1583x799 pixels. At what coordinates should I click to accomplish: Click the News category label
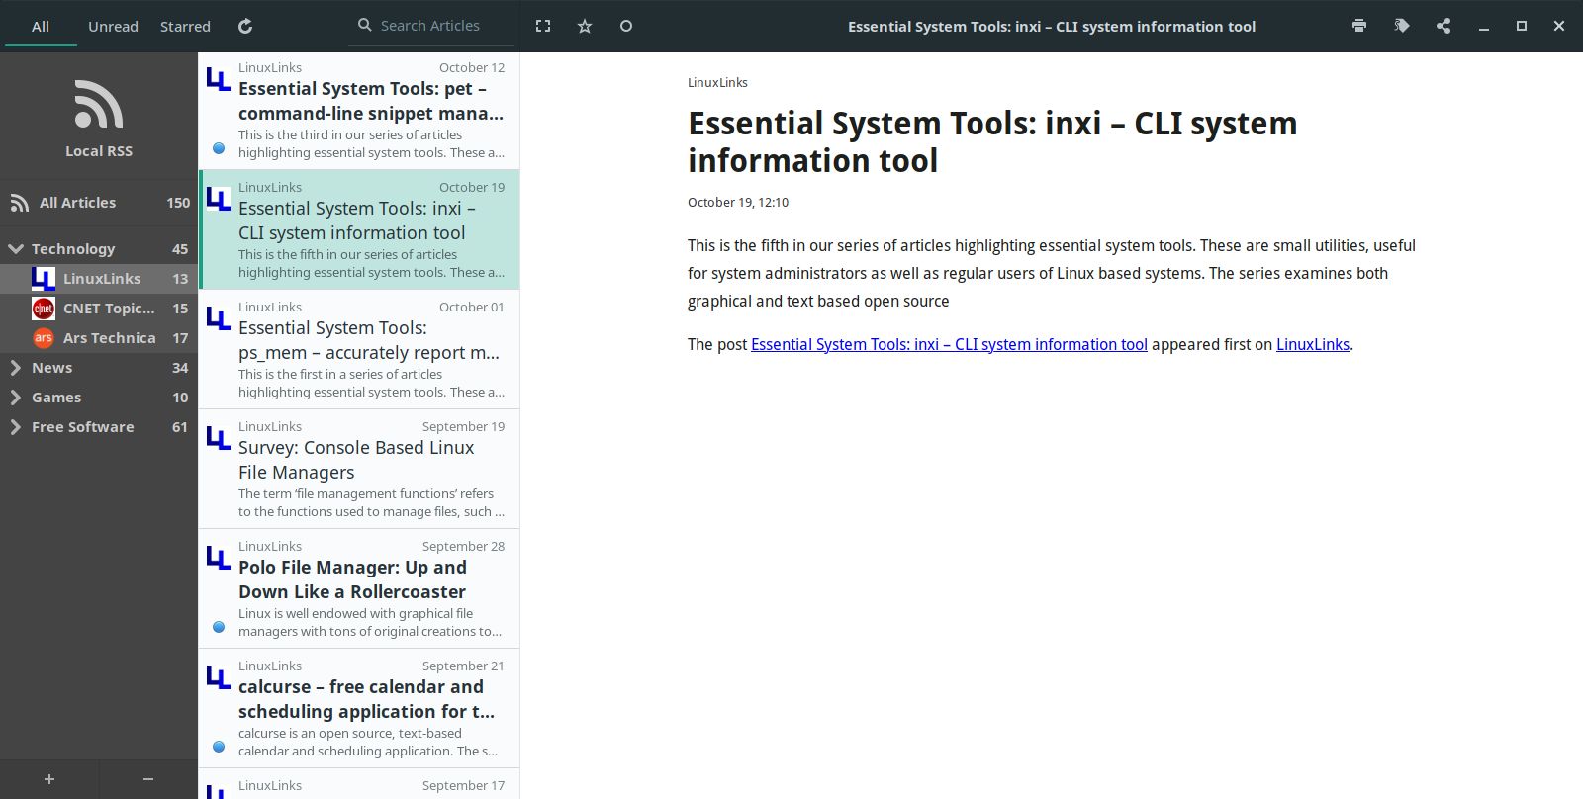(x=51, y=368)
